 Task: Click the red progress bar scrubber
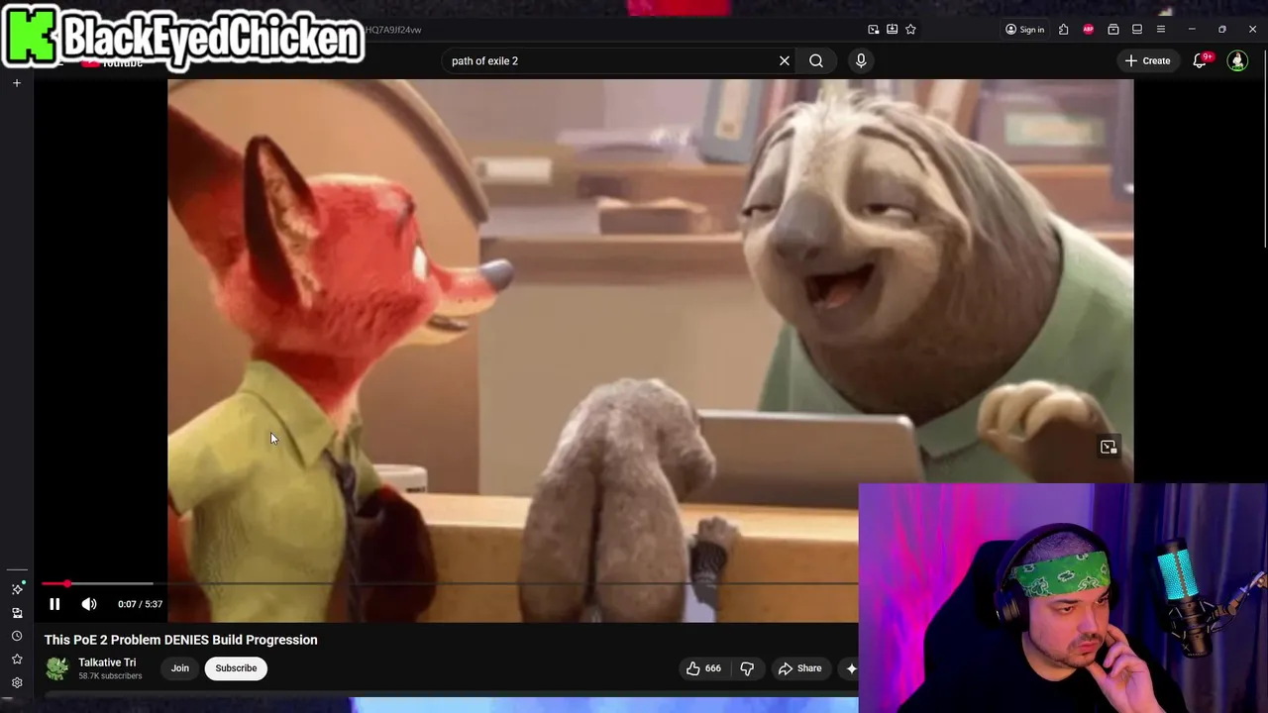(x=66, y=584)
